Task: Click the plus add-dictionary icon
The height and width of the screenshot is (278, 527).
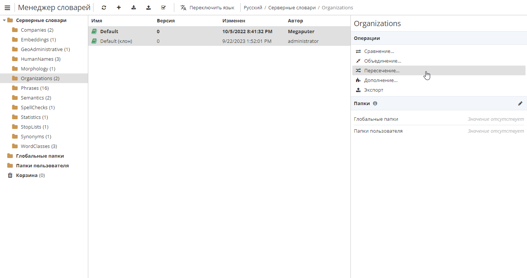Action: click(119, 7)
